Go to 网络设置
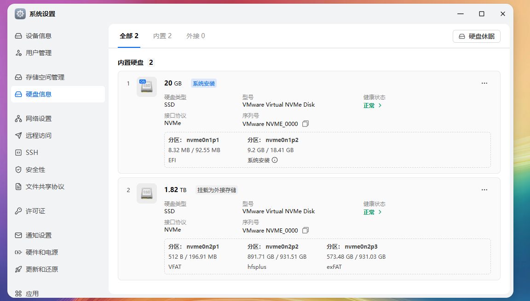The height and width of the screenshot is (301, 530). [x=39, y=118]
